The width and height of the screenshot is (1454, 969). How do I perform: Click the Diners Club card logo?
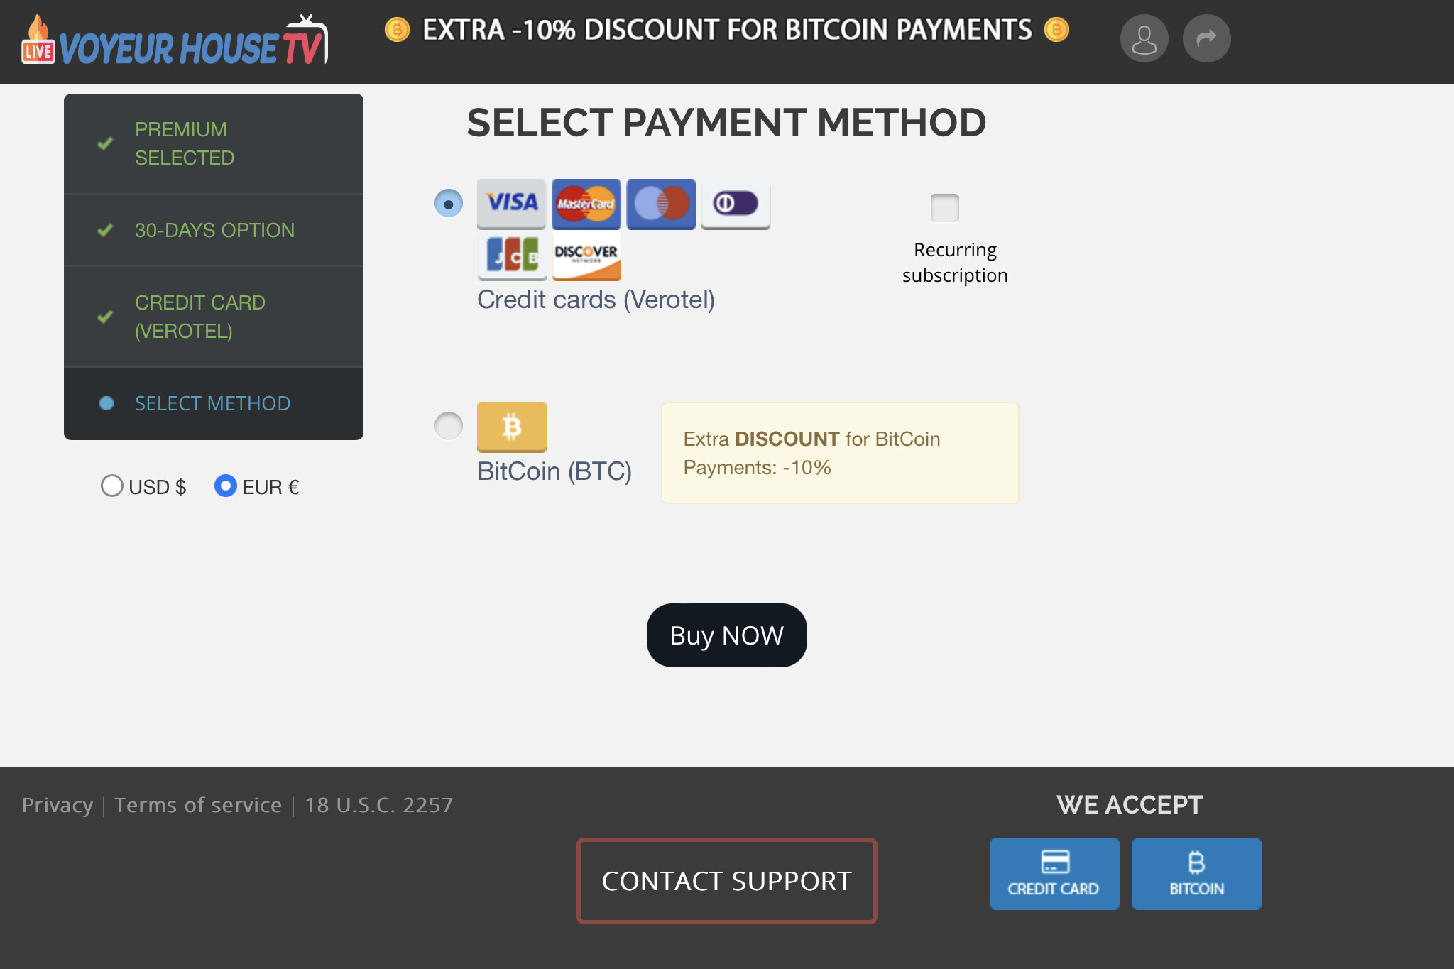tap(736, 204)
